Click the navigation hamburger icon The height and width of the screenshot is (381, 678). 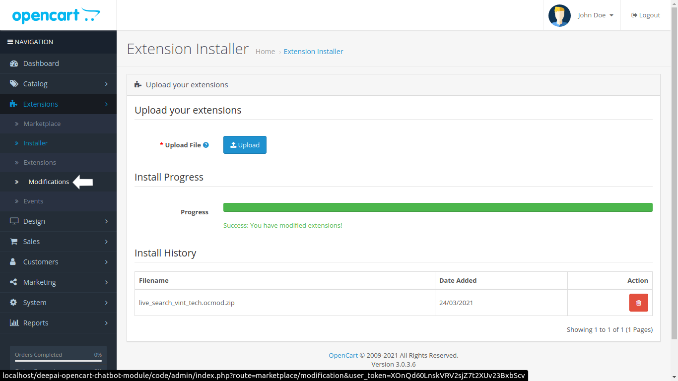tap(10, 42)
